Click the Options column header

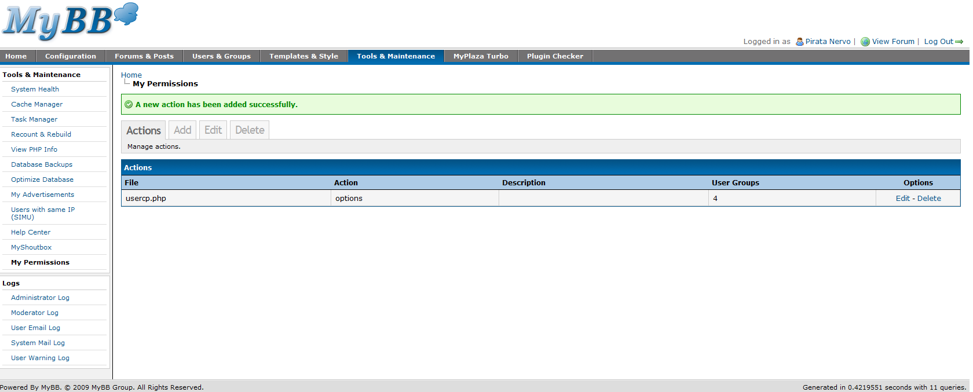pyautogui.click(x=918, y=183)
